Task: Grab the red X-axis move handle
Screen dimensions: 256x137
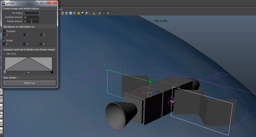Action: tap(139, 92)
